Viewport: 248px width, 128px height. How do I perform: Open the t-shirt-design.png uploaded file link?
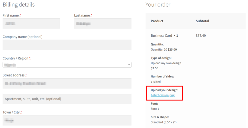pyautogui.click(x=163, y=95)
